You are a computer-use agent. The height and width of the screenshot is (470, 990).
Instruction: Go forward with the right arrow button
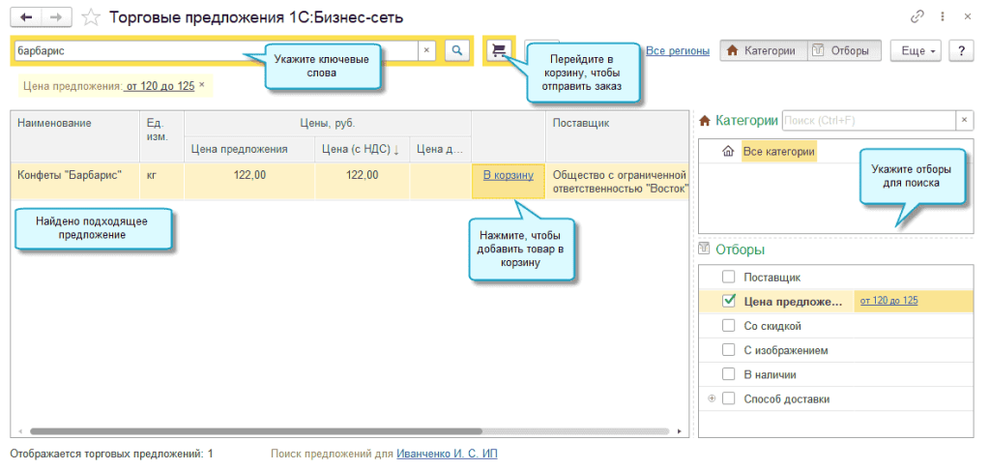(56, 17)
